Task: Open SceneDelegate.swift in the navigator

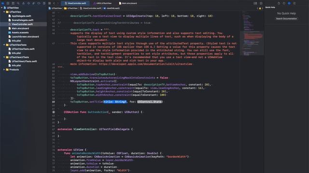Action: tap(23, 20)
